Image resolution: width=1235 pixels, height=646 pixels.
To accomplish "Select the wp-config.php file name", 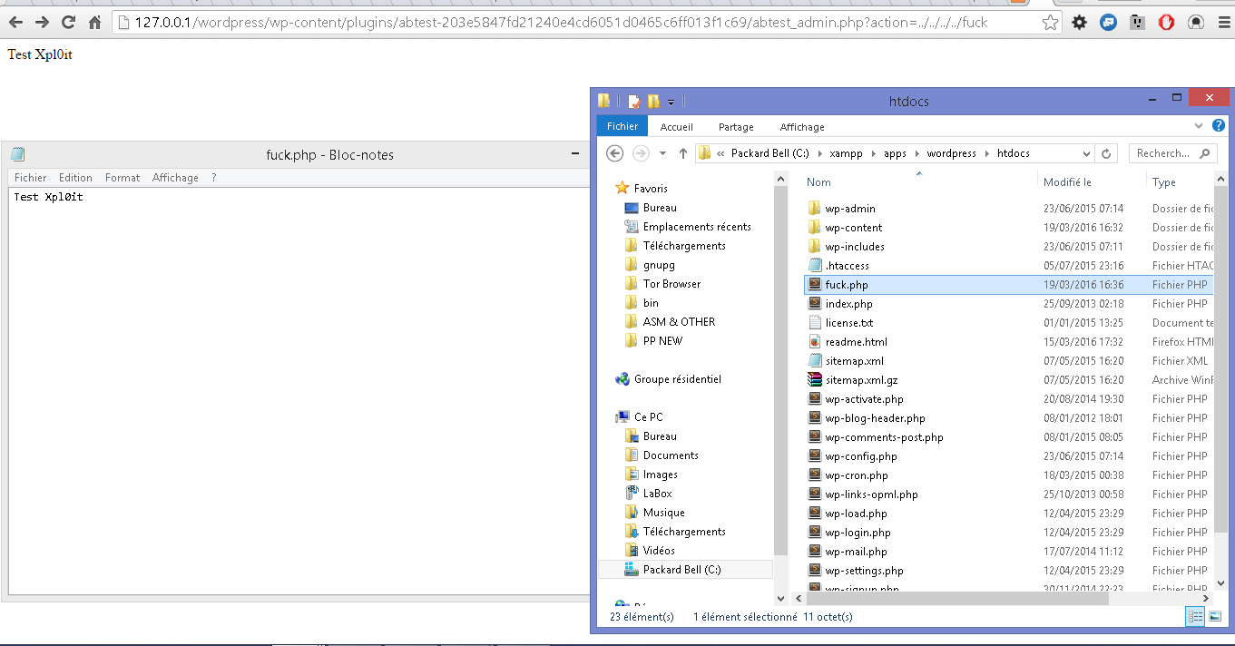I will [861, 456].
